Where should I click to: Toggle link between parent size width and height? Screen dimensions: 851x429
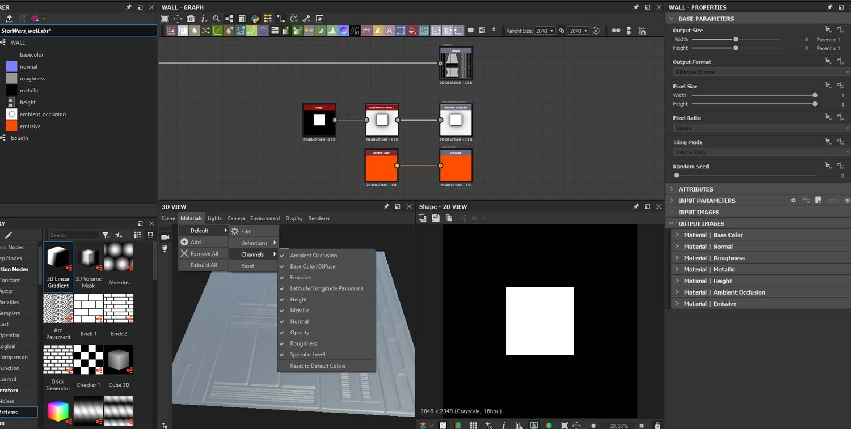(x=562, y=31)
